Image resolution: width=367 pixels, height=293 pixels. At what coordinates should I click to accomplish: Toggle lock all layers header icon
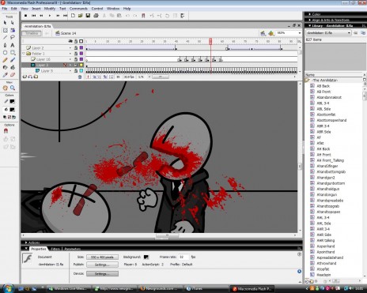pyautogui.click(x=76, y=41)
